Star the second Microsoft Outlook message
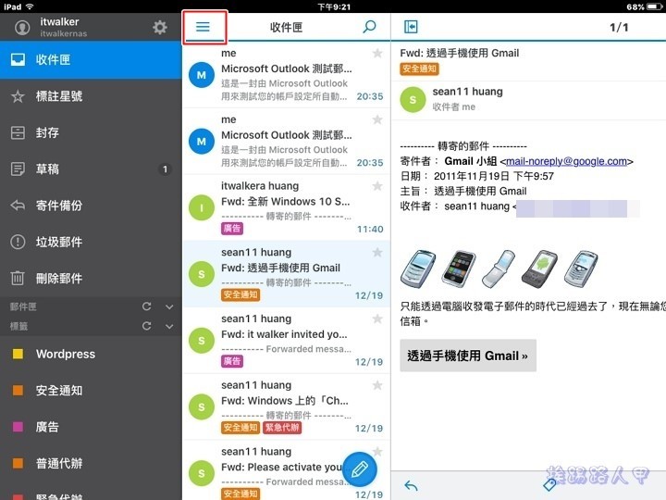The width and height of the screenshot is (666, 500). (377, 119)
